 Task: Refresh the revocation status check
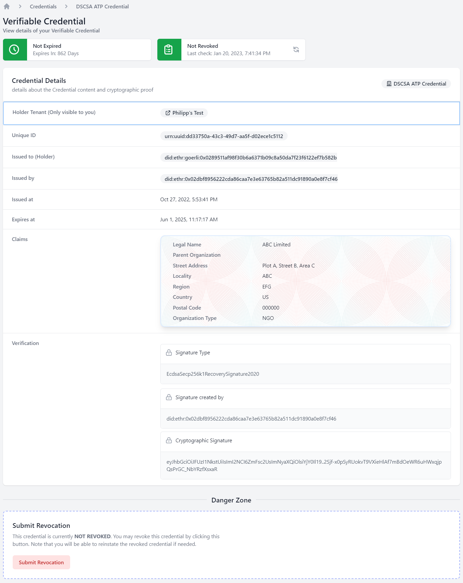point(296,49)
